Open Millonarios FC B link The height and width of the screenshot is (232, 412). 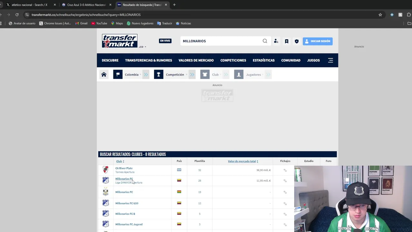click(x=125, y=214)
